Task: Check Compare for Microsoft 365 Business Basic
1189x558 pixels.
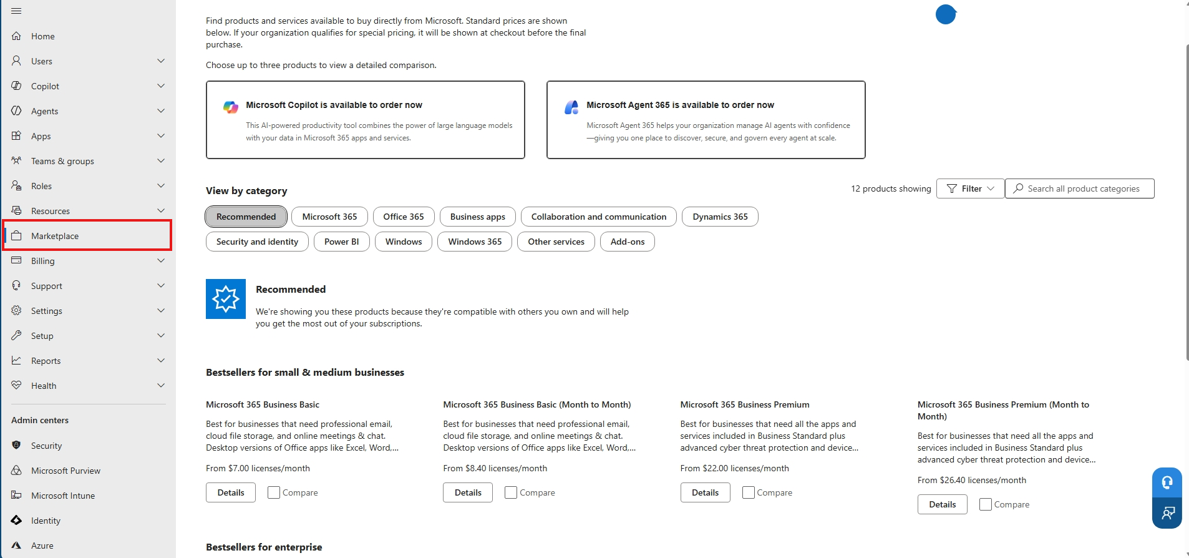Action: (274, 492)
